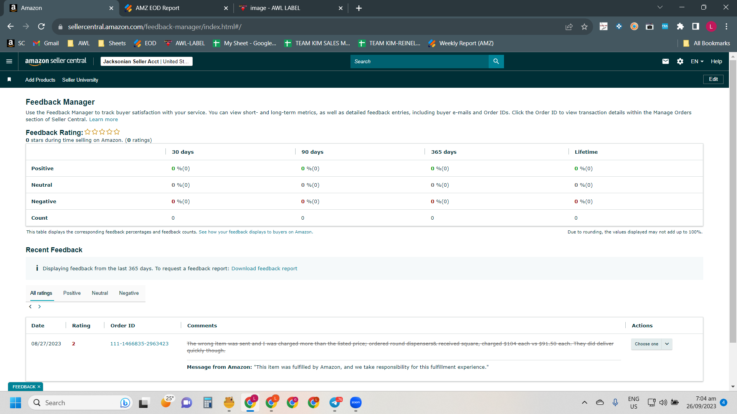This screenshot has height=414, width=737.
Task: Toggle the Chrome side panel icon
Action: click(696, 26)
